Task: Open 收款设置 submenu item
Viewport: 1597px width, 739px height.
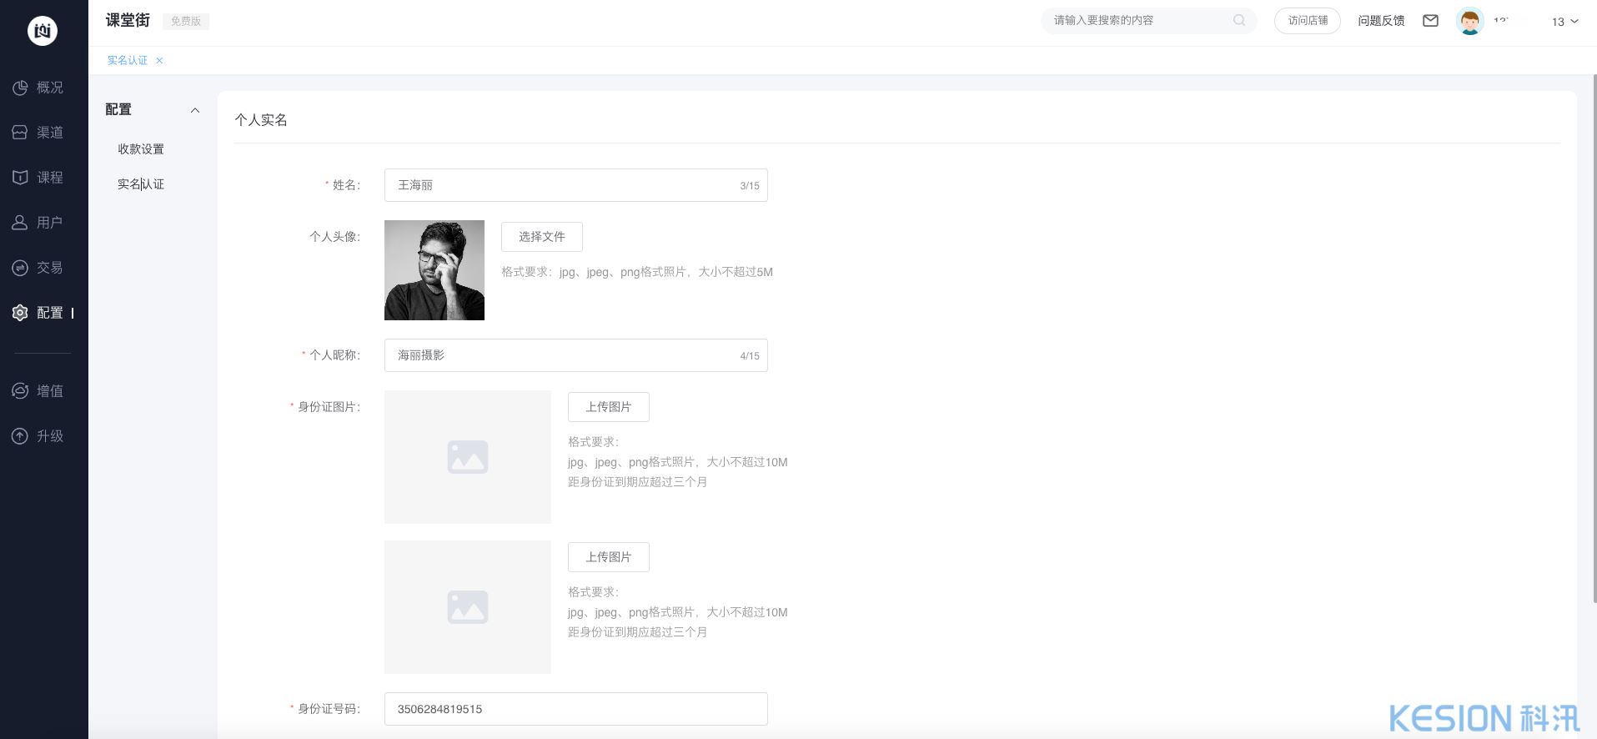Action: [141, 149]
